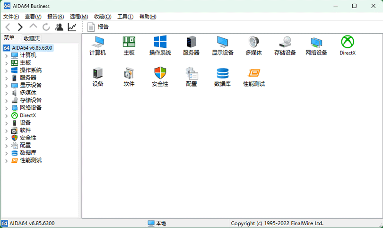Open the 设备 devices icon in main panel

[x=98, y=77]
